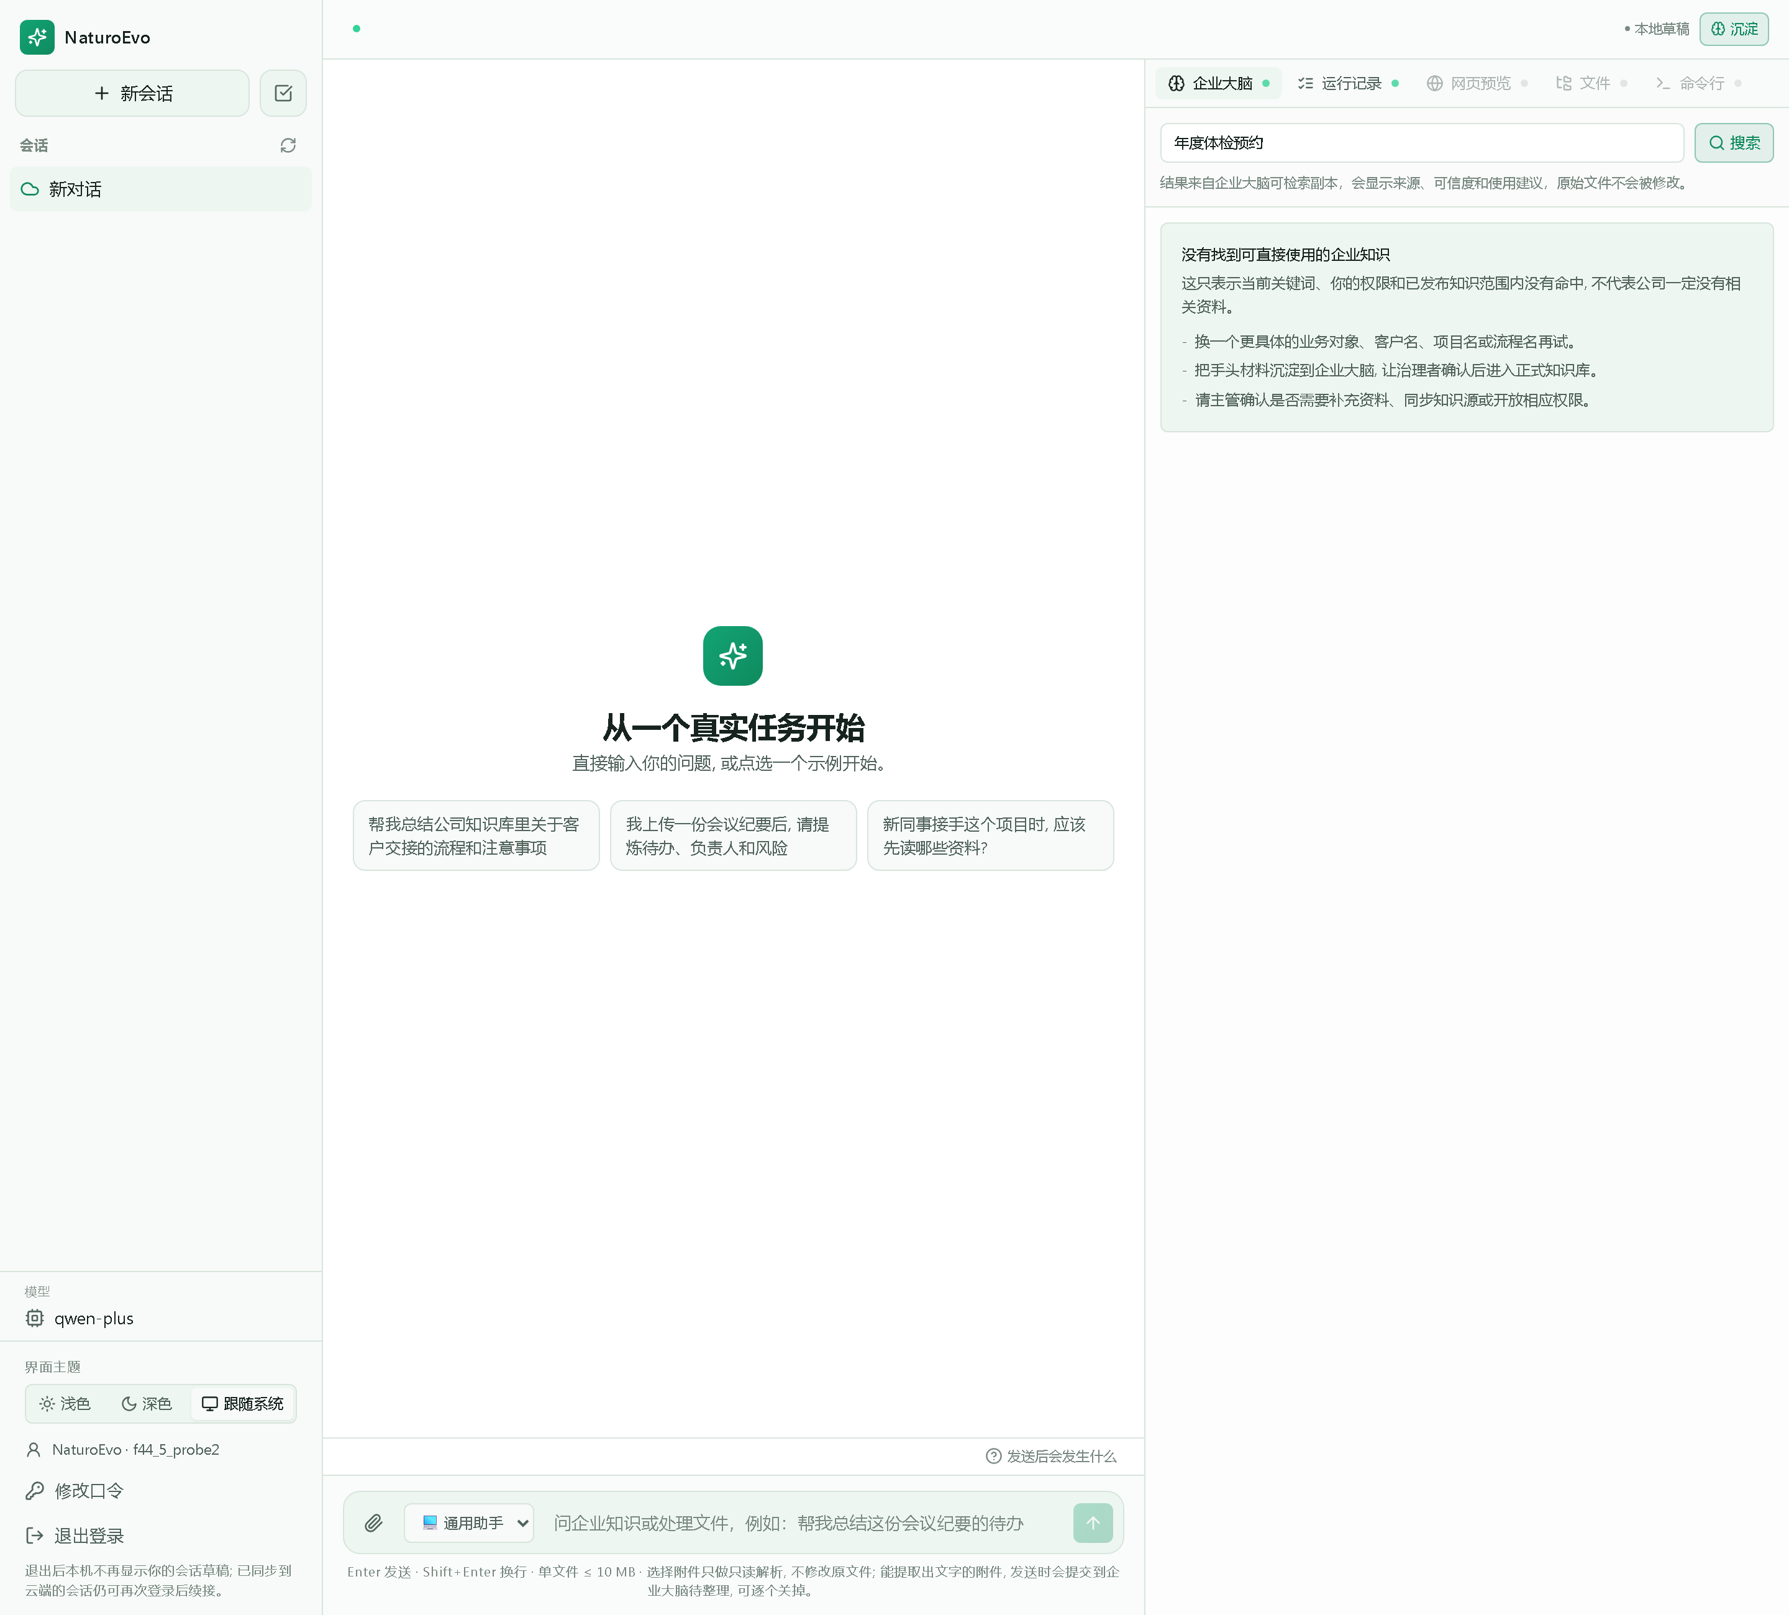
Task: Choose example 我上传一份会议纪要后
Action: (x=733, y=836)
